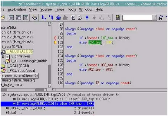Select 'i_CCU (CCU)' tree node
The height and width of the screenshot is (116, 168).
click(18, 66)
